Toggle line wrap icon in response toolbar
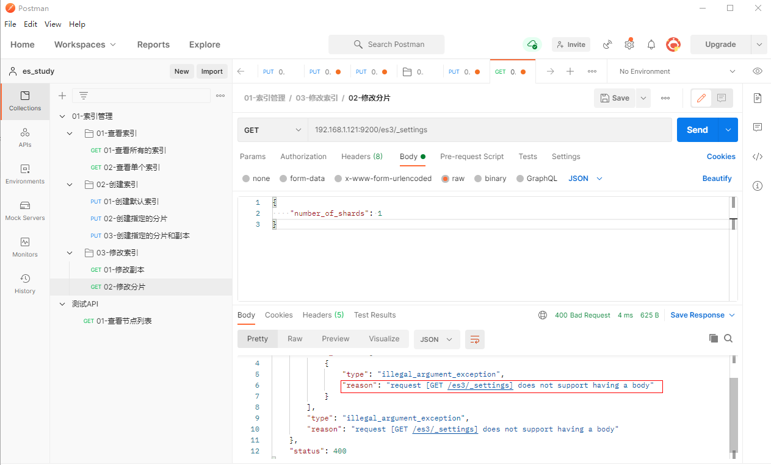This screenshot has width=771, height=465. (474, 339)
